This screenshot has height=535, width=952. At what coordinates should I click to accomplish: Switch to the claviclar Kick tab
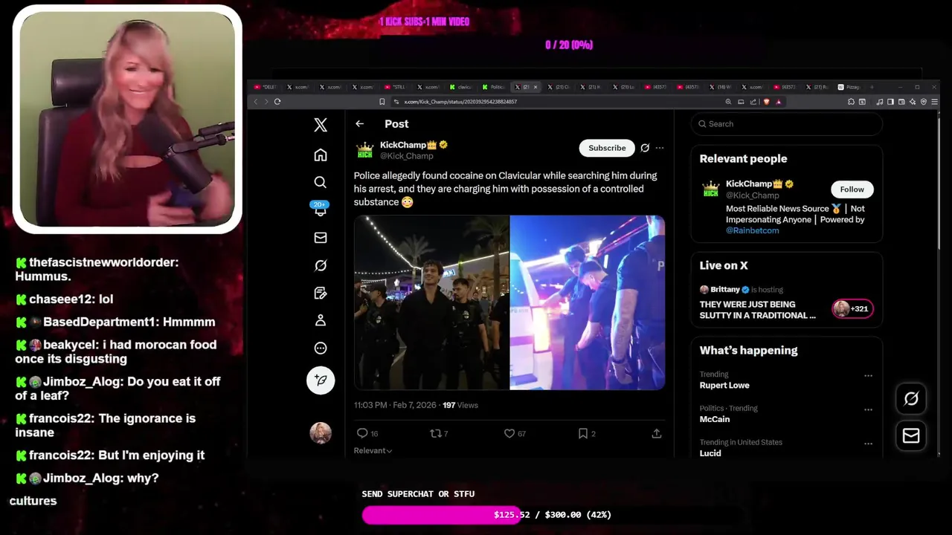[x=461, y=87]
